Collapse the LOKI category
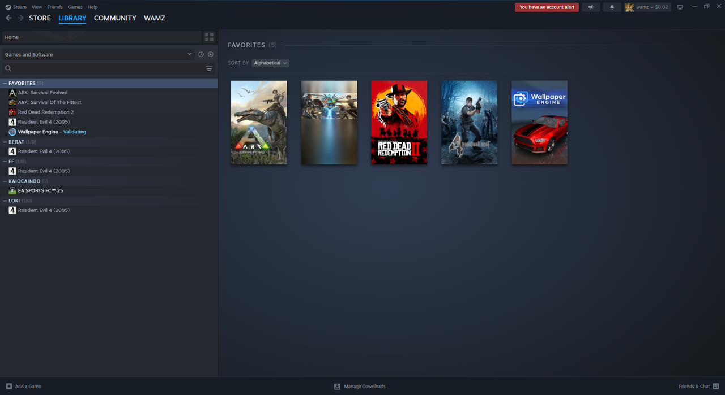725x395 pixels. tap(5, 201)
